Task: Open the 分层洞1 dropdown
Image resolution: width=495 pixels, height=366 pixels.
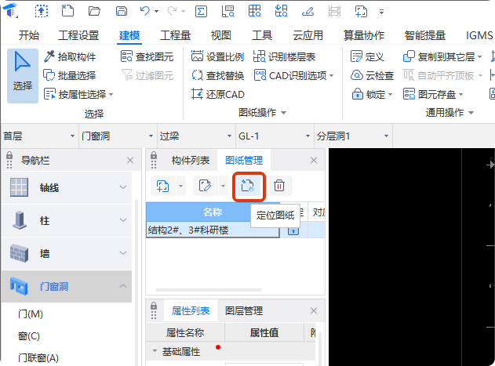Action: [x=386, y=136]
